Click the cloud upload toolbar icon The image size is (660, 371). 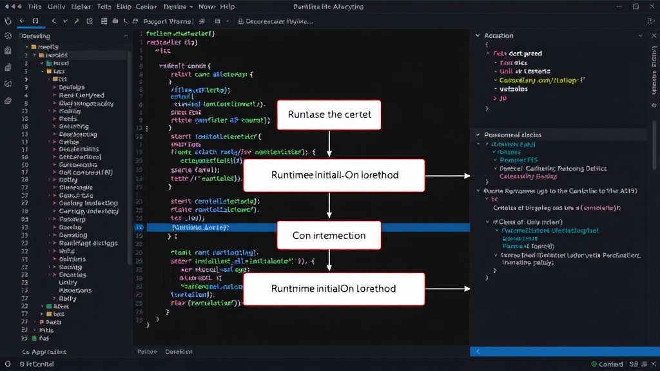(135, 21)
